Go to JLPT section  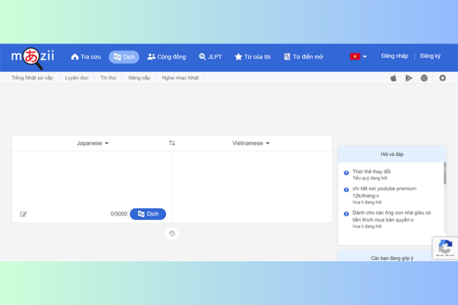pos(210,57)
